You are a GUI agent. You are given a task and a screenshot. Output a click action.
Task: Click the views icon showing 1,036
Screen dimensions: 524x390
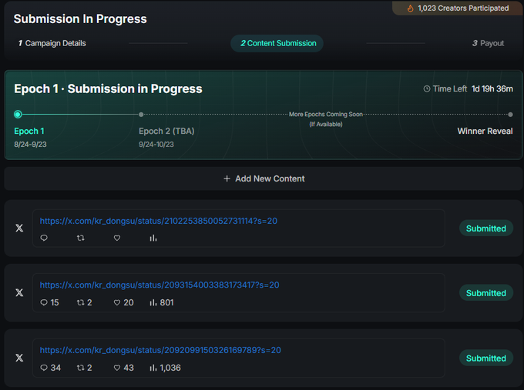(x=153, y=368)
